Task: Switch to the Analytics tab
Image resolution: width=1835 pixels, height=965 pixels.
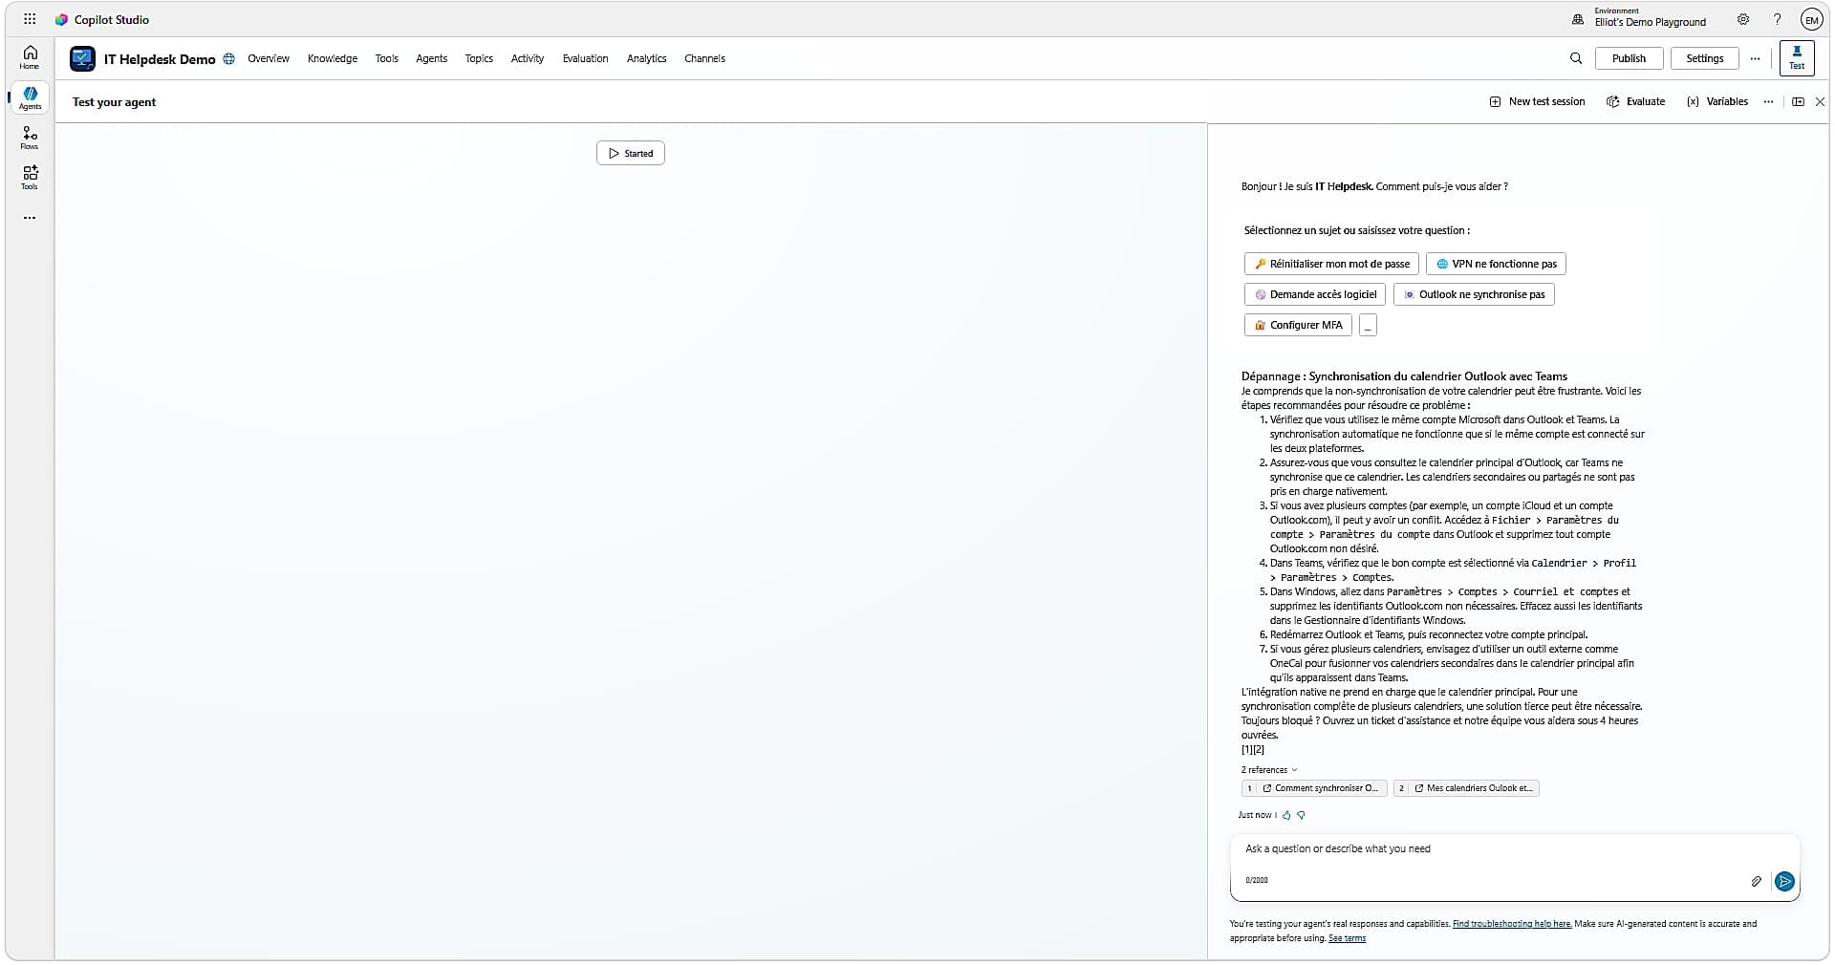Action: 647,58
